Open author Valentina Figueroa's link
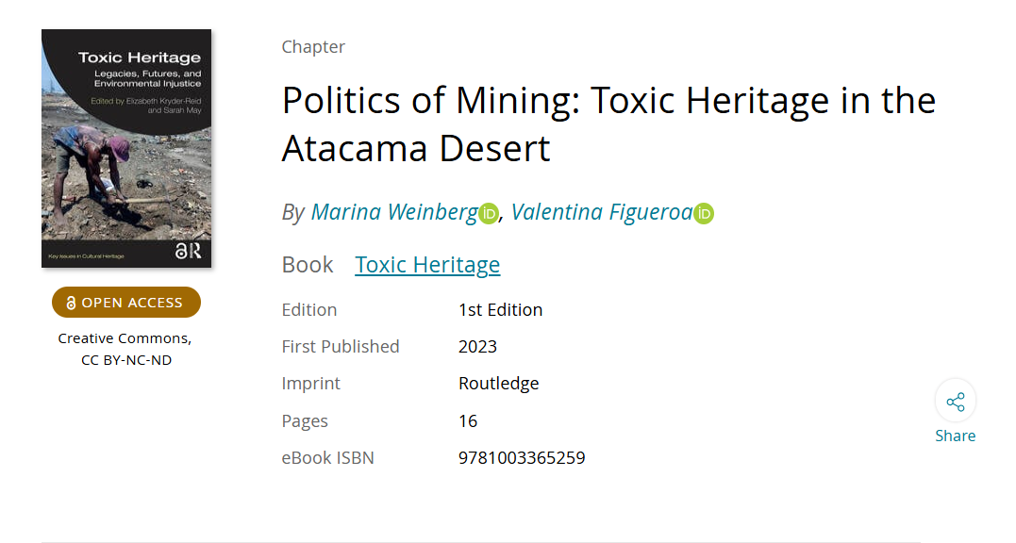 click(x=601, y=213)
